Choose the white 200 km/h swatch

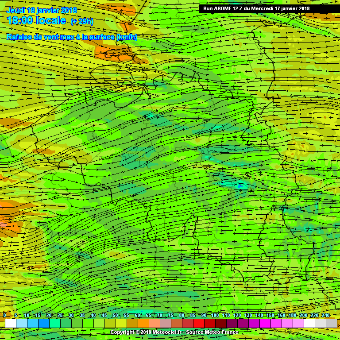pyautogui.click(x=309, y=323)
